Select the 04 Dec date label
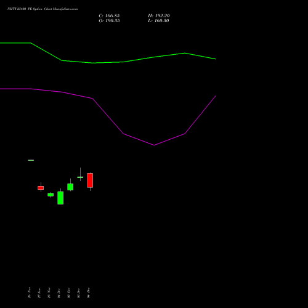This screenshot has height=308, width=308. click(x=89, y=293)
